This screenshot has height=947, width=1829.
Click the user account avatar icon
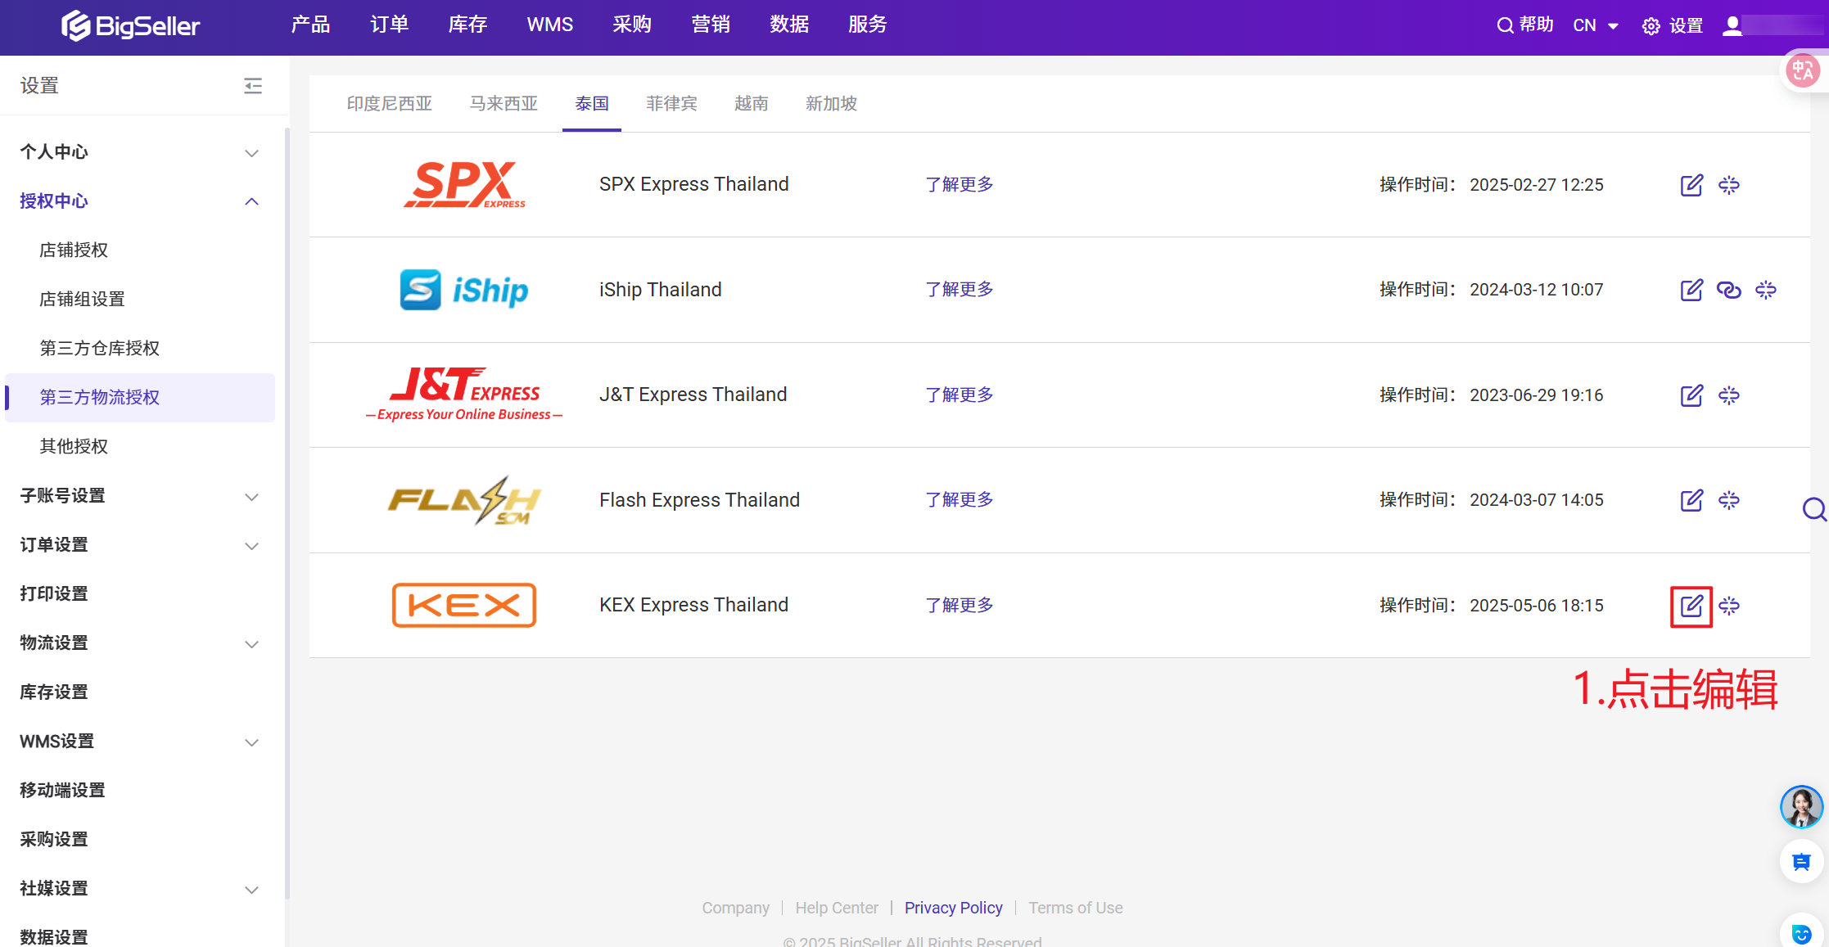[1732, 25]
